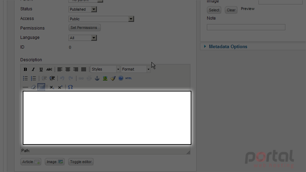Image resolution: width=306 pixels, height=172 pixels.
Task: Open editor help question mark icon
Action: 121,78
